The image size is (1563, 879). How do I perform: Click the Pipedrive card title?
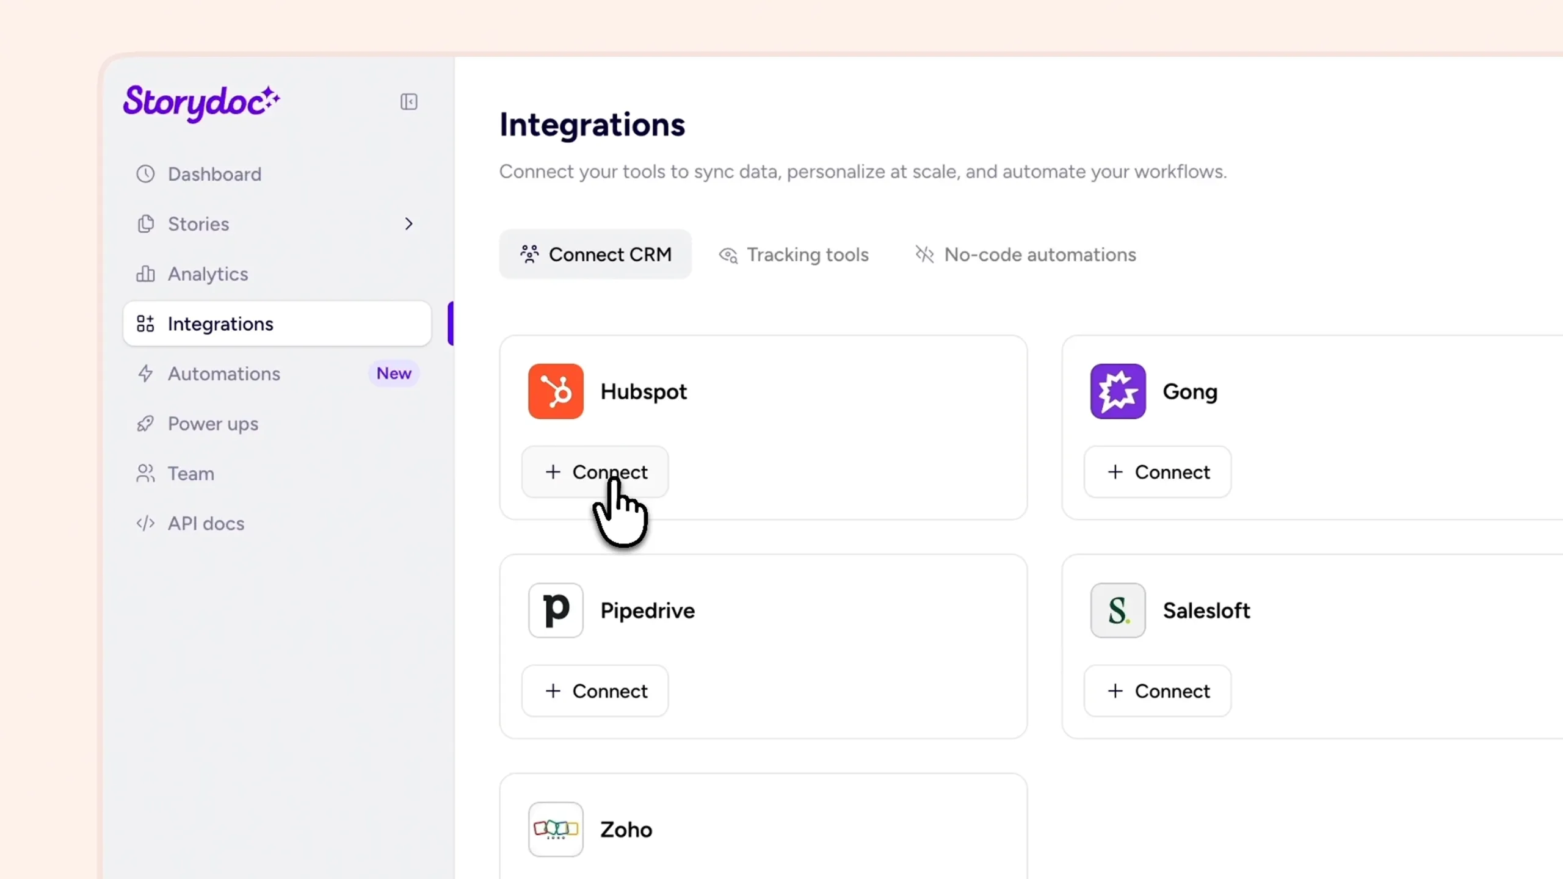click(647, 611)
